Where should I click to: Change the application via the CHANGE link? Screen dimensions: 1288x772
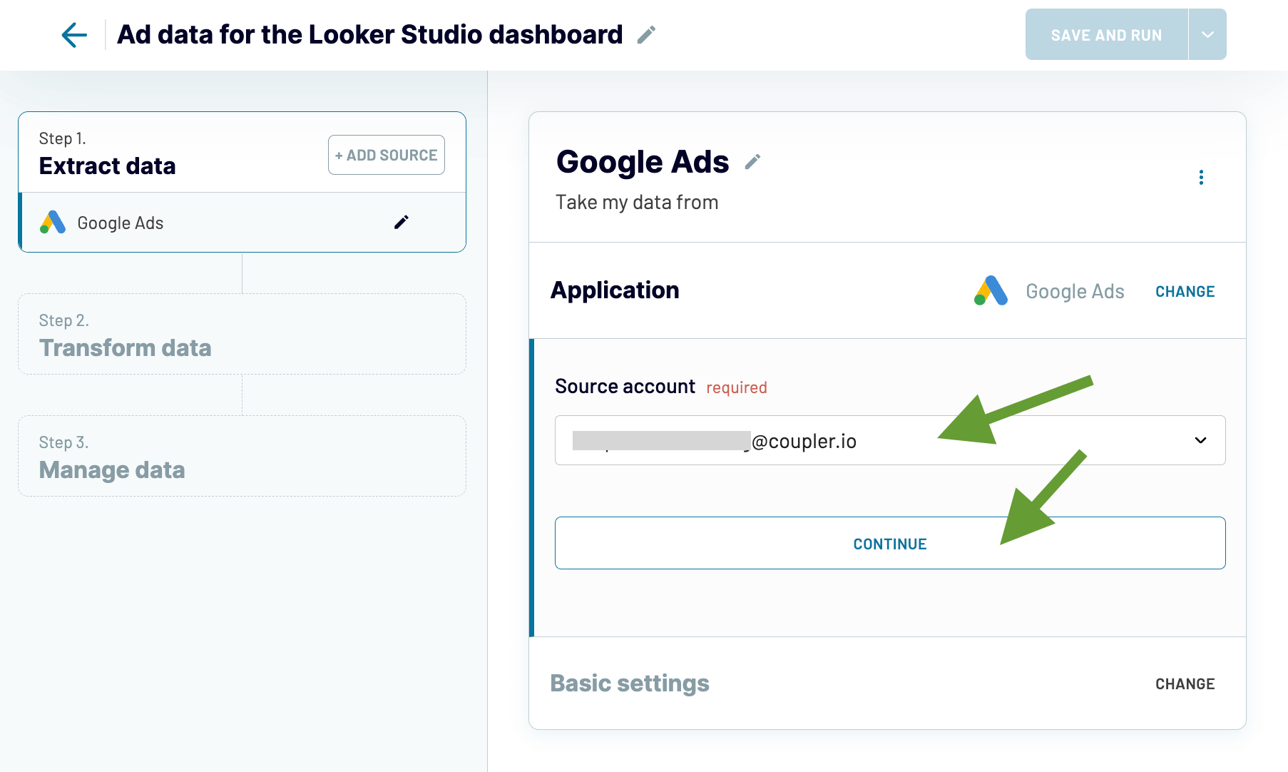[x=1184, y=291]
